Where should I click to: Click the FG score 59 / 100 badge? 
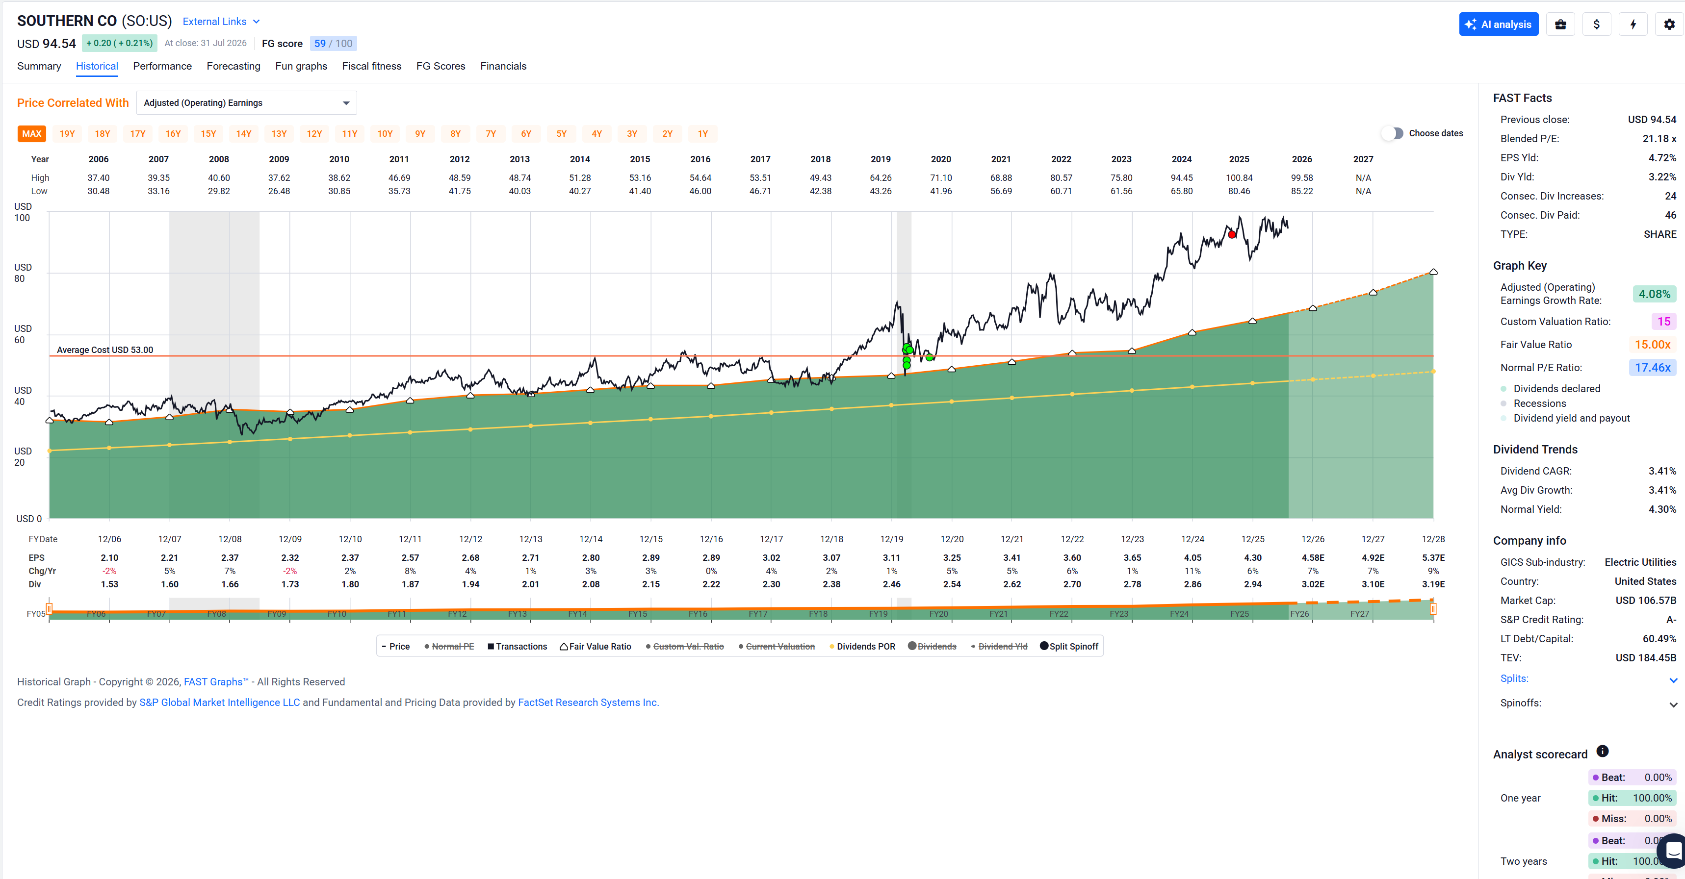point(333,44)
